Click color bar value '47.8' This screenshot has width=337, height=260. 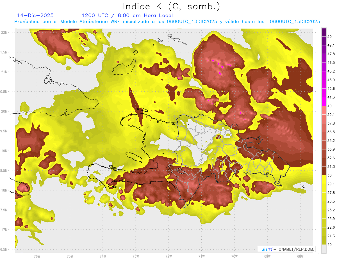click(331, 54)
